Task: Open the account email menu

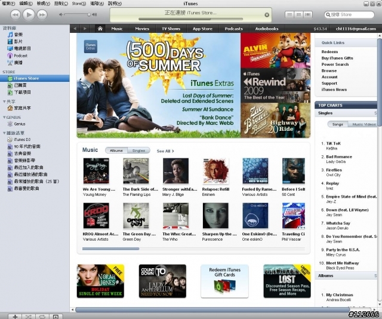Action: pyautogui.click(x=356, y=29)
